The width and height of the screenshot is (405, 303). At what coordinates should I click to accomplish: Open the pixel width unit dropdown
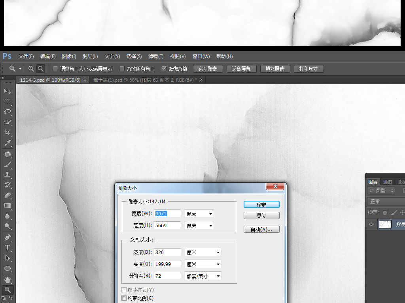[199, 214]
